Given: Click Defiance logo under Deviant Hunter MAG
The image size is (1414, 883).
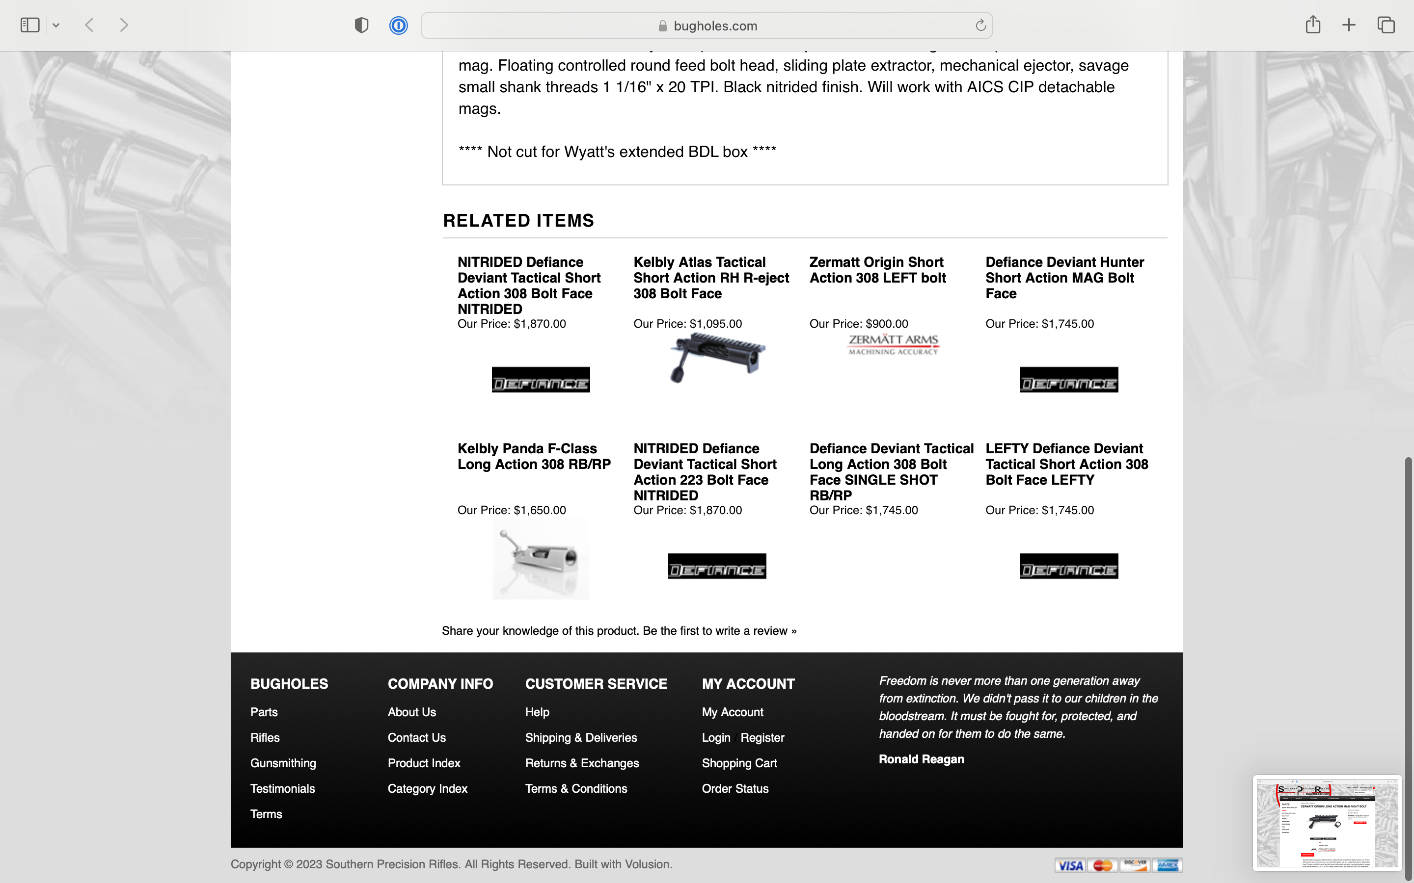Looking at the screenshot, I should tap(1069, 380).
